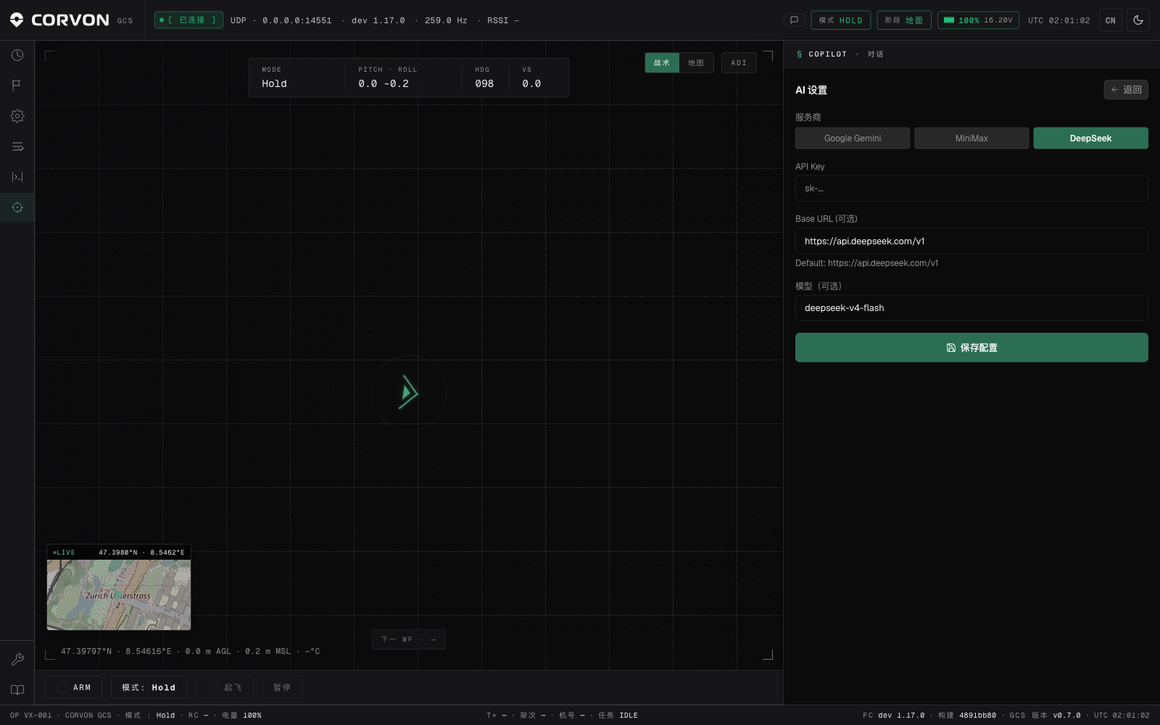
Task: Select DeepSeek as provider
Action: tap(1090, 138)
